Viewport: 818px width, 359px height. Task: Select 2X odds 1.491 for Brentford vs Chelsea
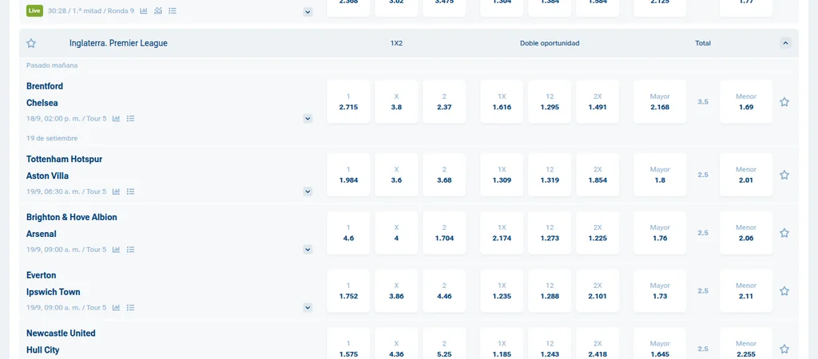pos(598,101)
